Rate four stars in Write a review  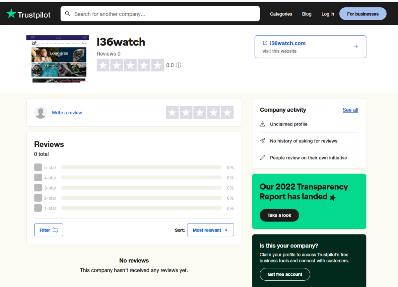214,113
